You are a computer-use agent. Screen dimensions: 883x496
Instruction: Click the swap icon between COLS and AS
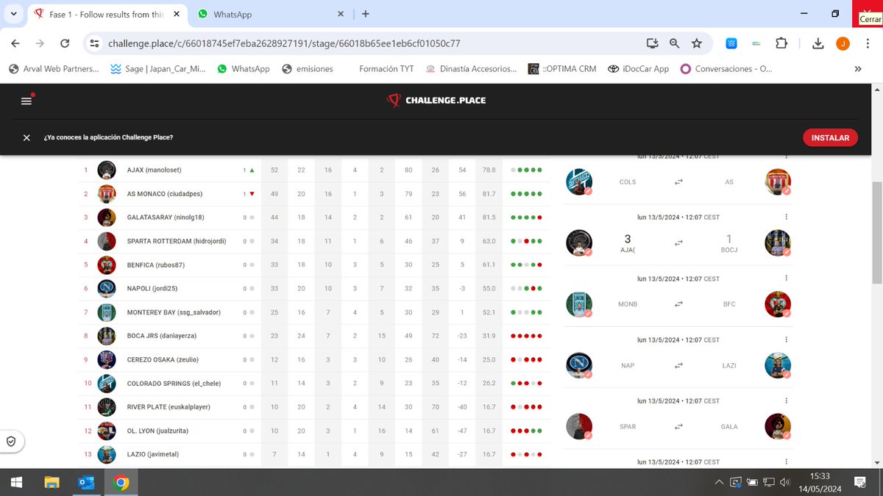pyautogui.click(x=678, y=181)
